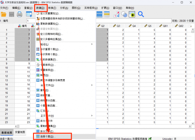Screen dimensions: 195x140
Task: Switch to the 变量视图 tab
Action: (20, 132)
